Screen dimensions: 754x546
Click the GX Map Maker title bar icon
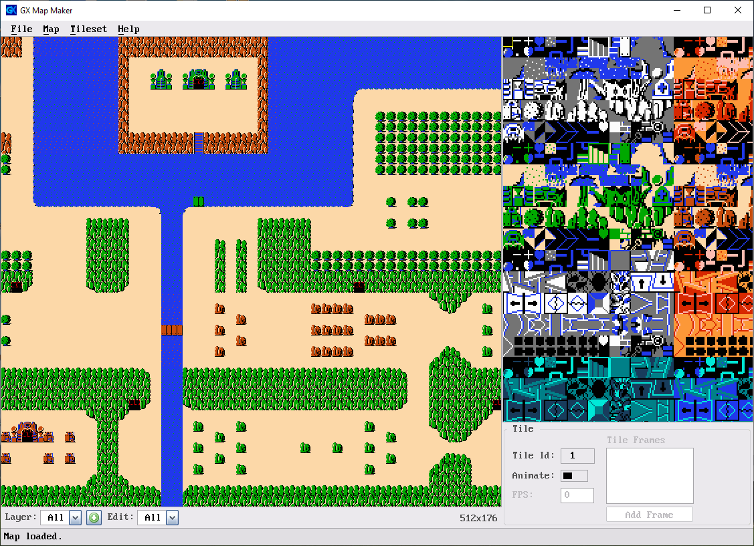tap(11, 10)
